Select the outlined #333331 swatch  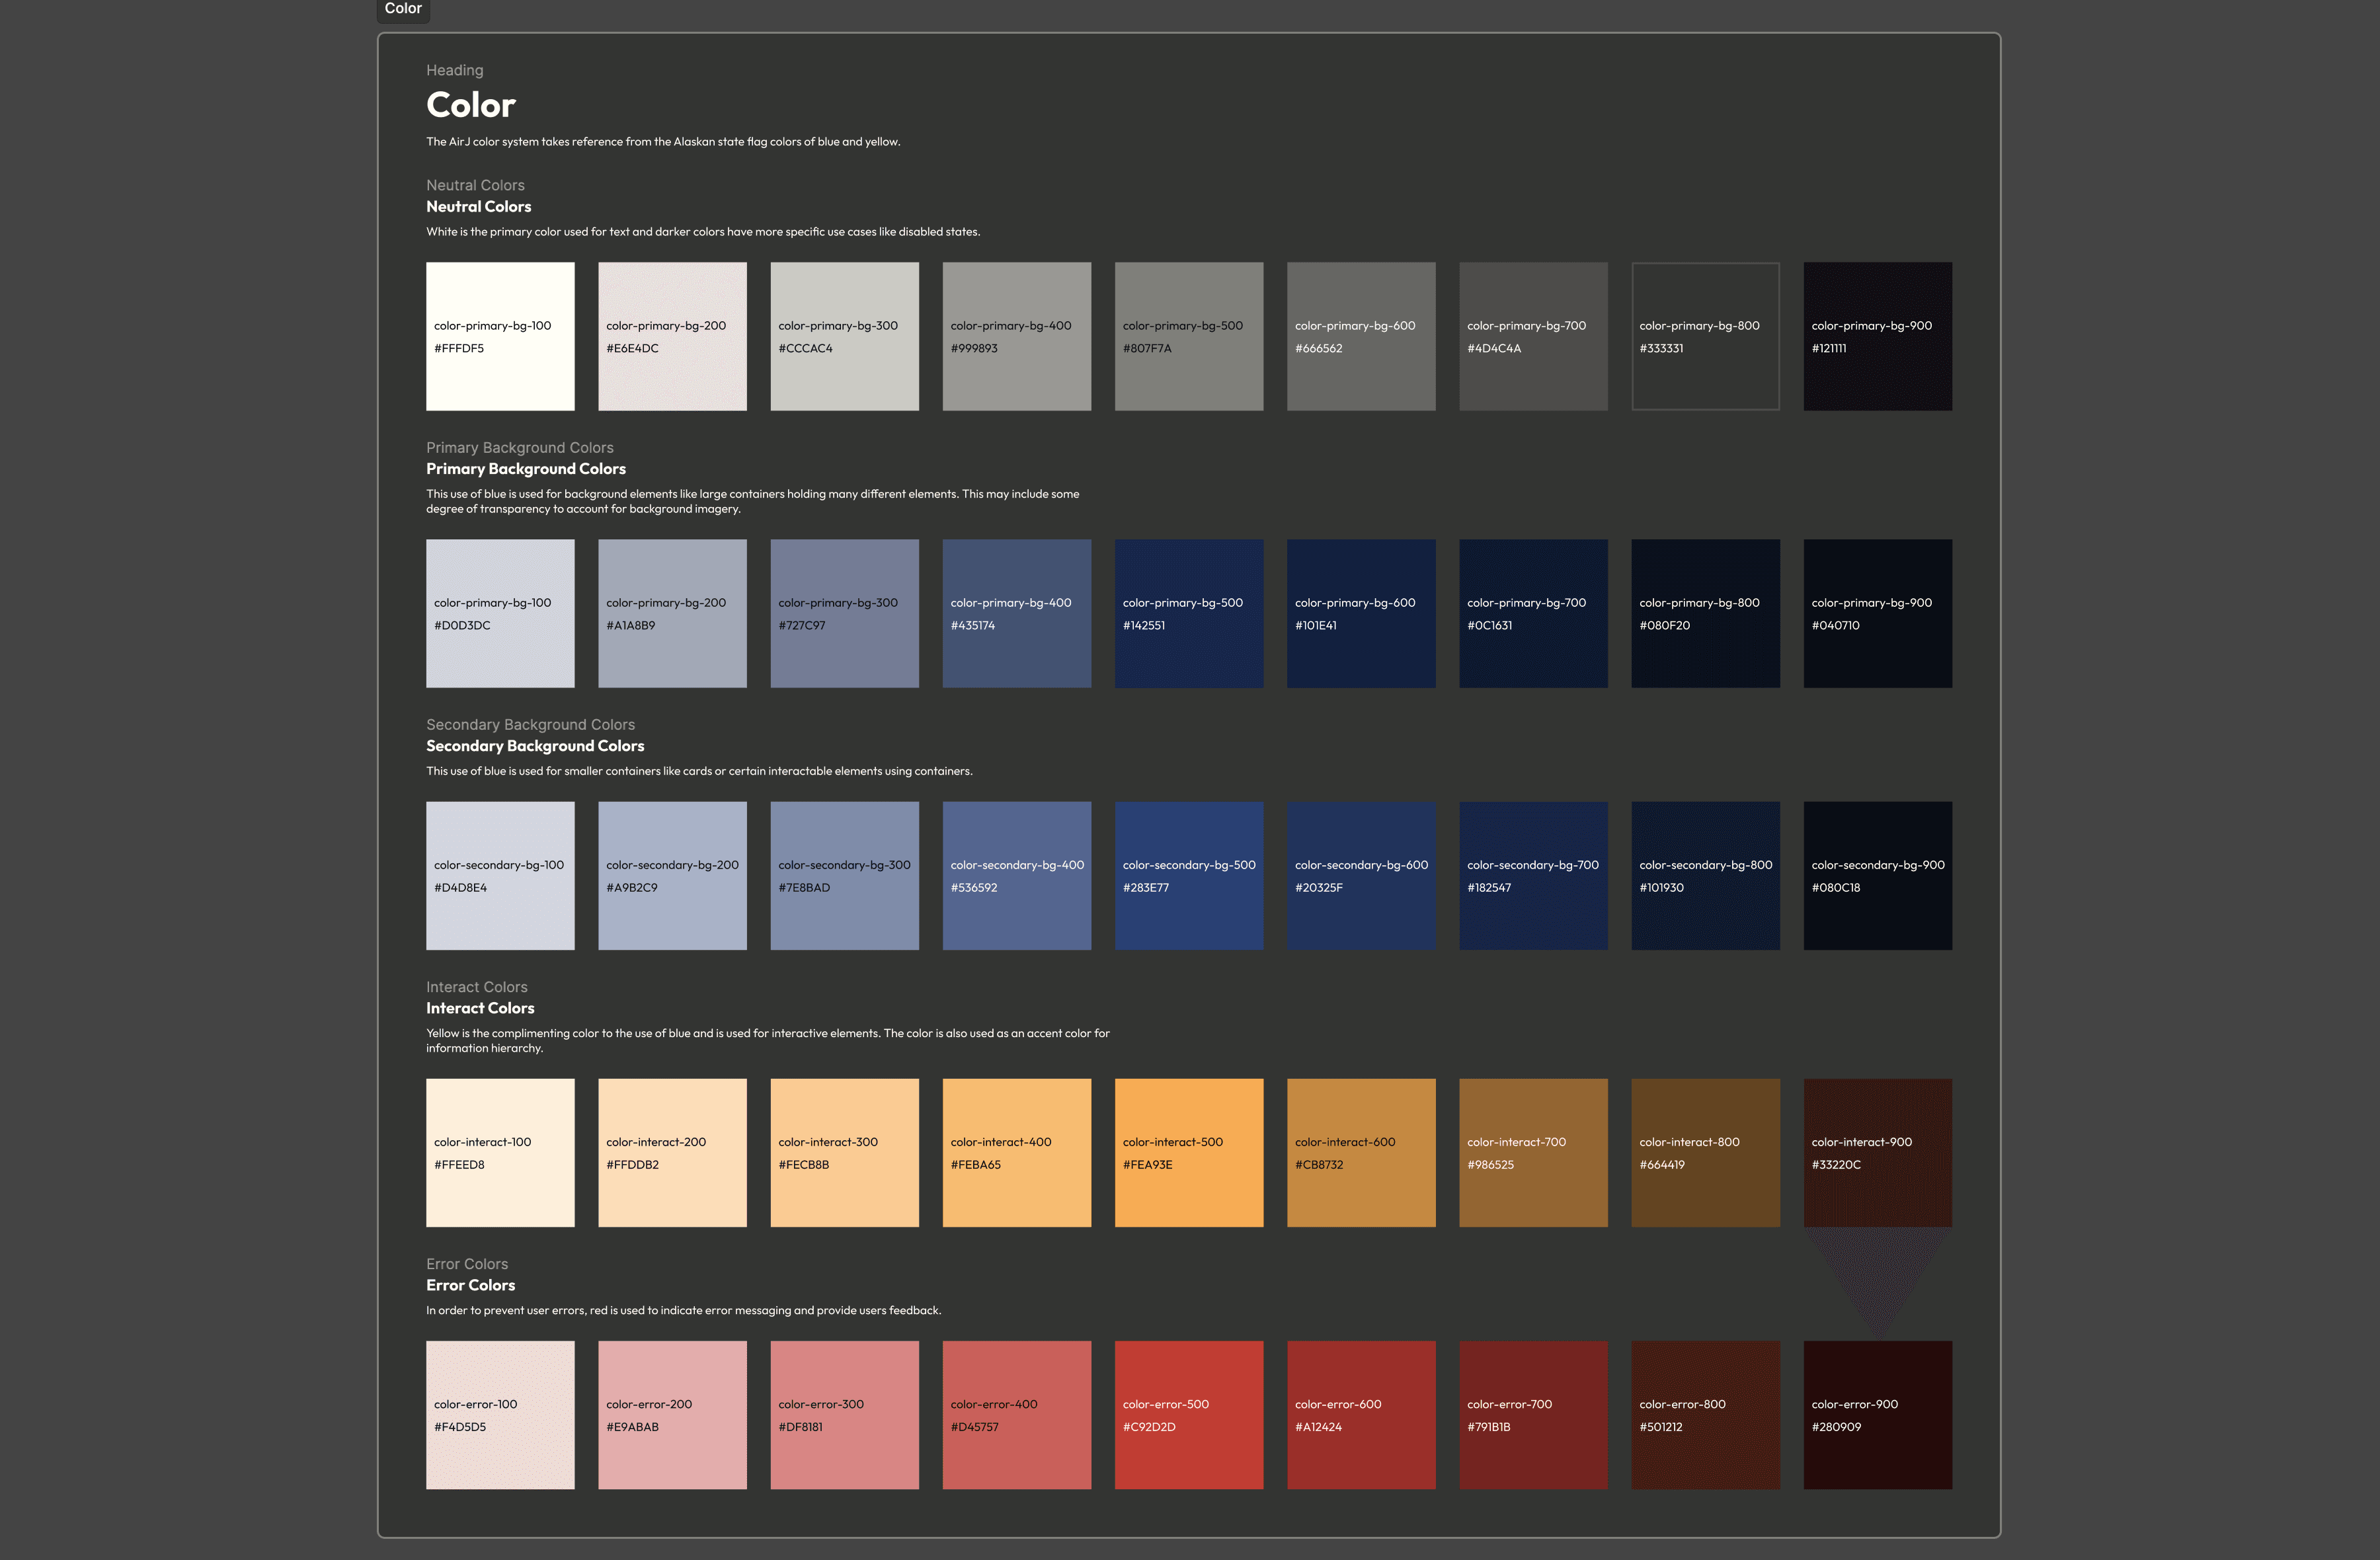click(1705, 337)
